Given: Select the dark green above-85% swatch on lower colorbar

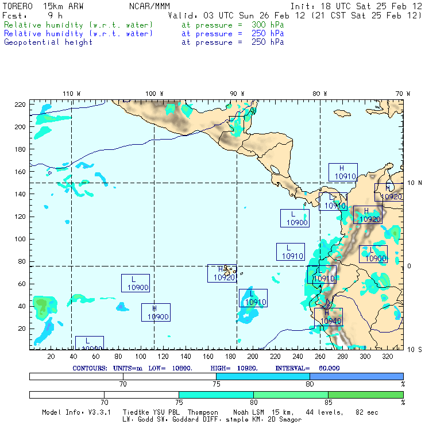Looking at the screenshot, I should click(366, 395).
